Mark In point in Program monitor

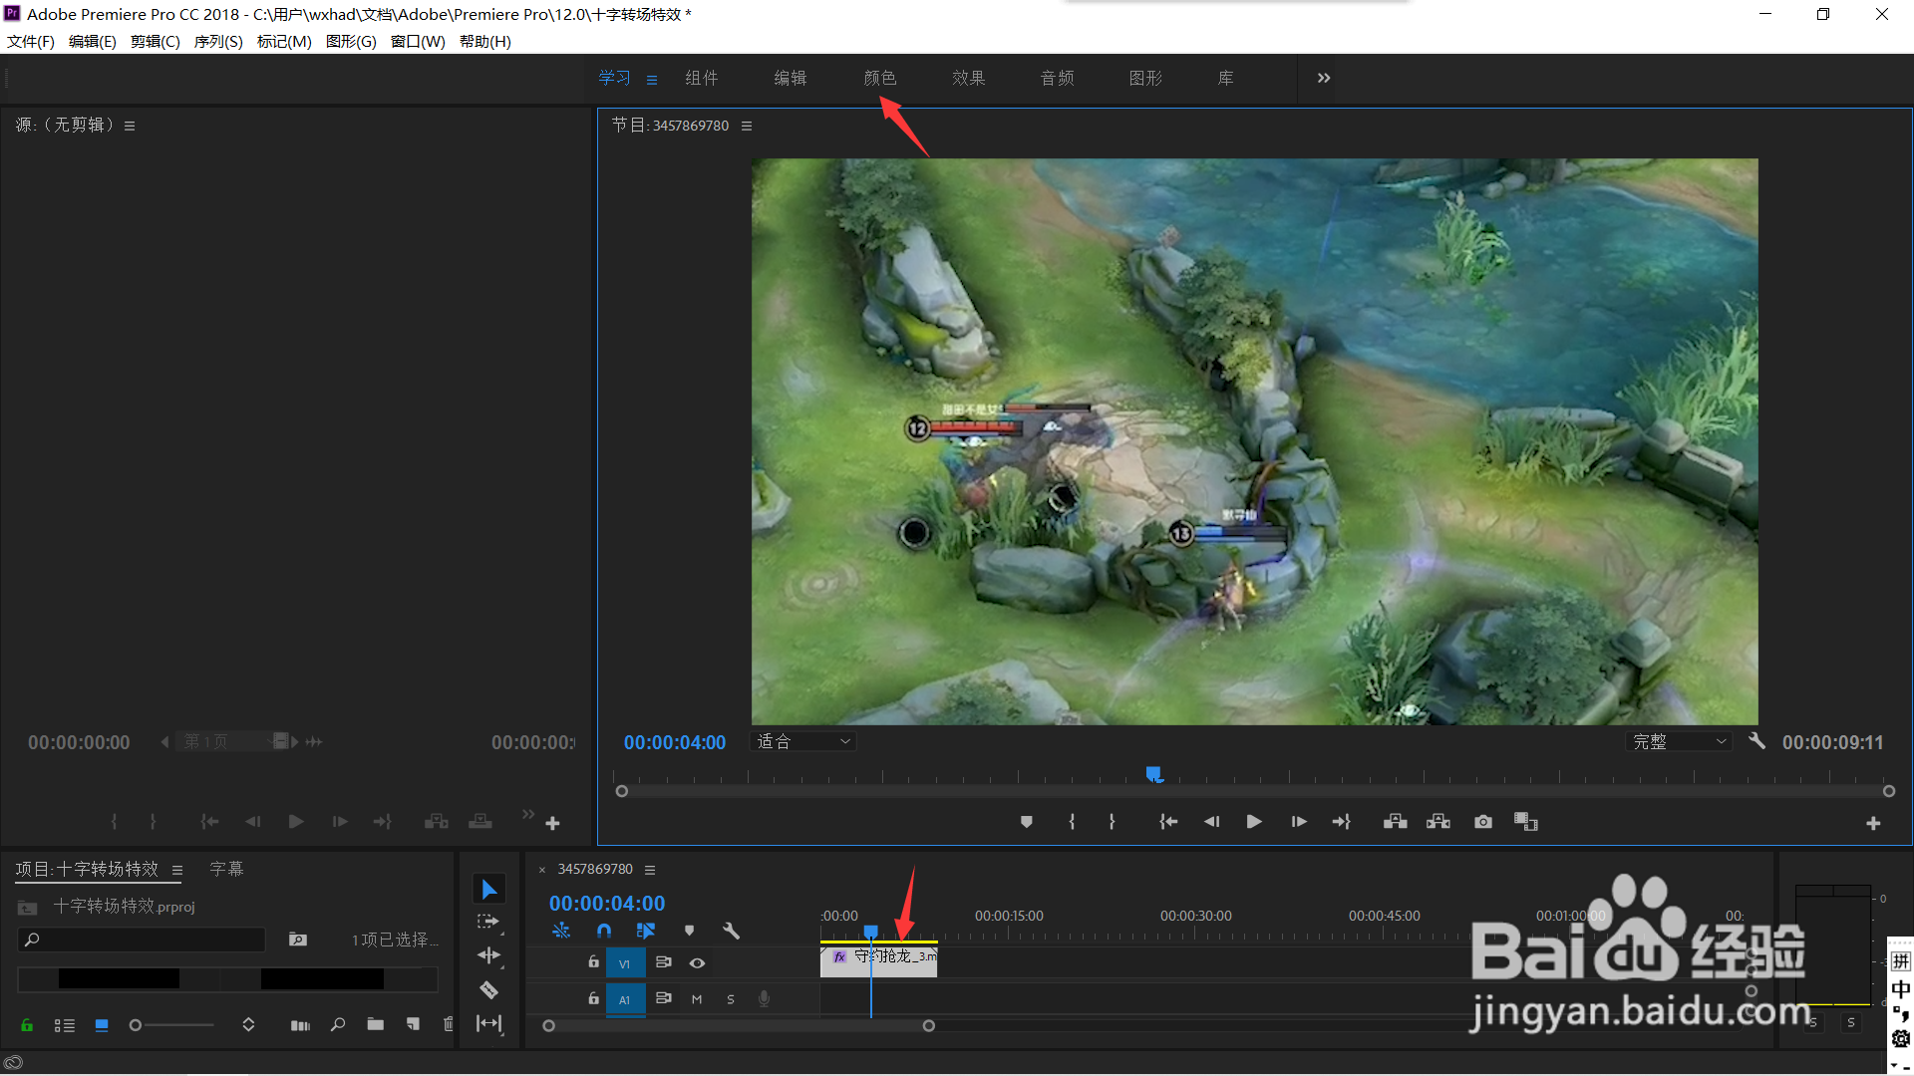1072,822
